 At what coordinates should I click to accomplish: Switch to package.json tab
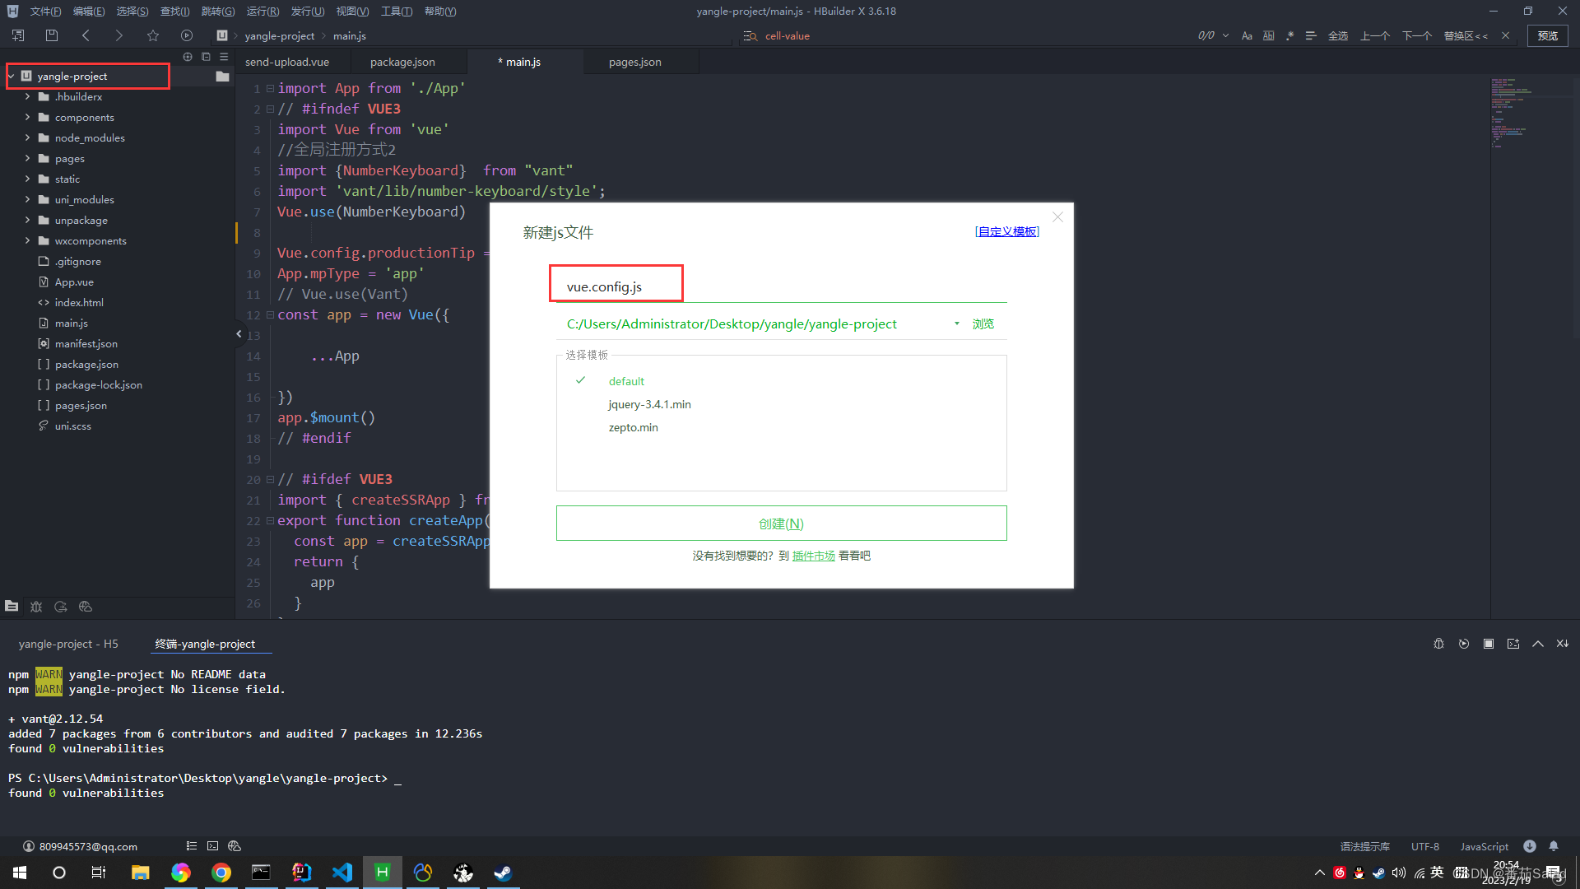pos(402,62)
